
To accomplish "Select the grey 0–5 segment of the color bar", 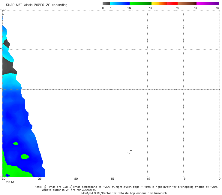I will 106,4.
